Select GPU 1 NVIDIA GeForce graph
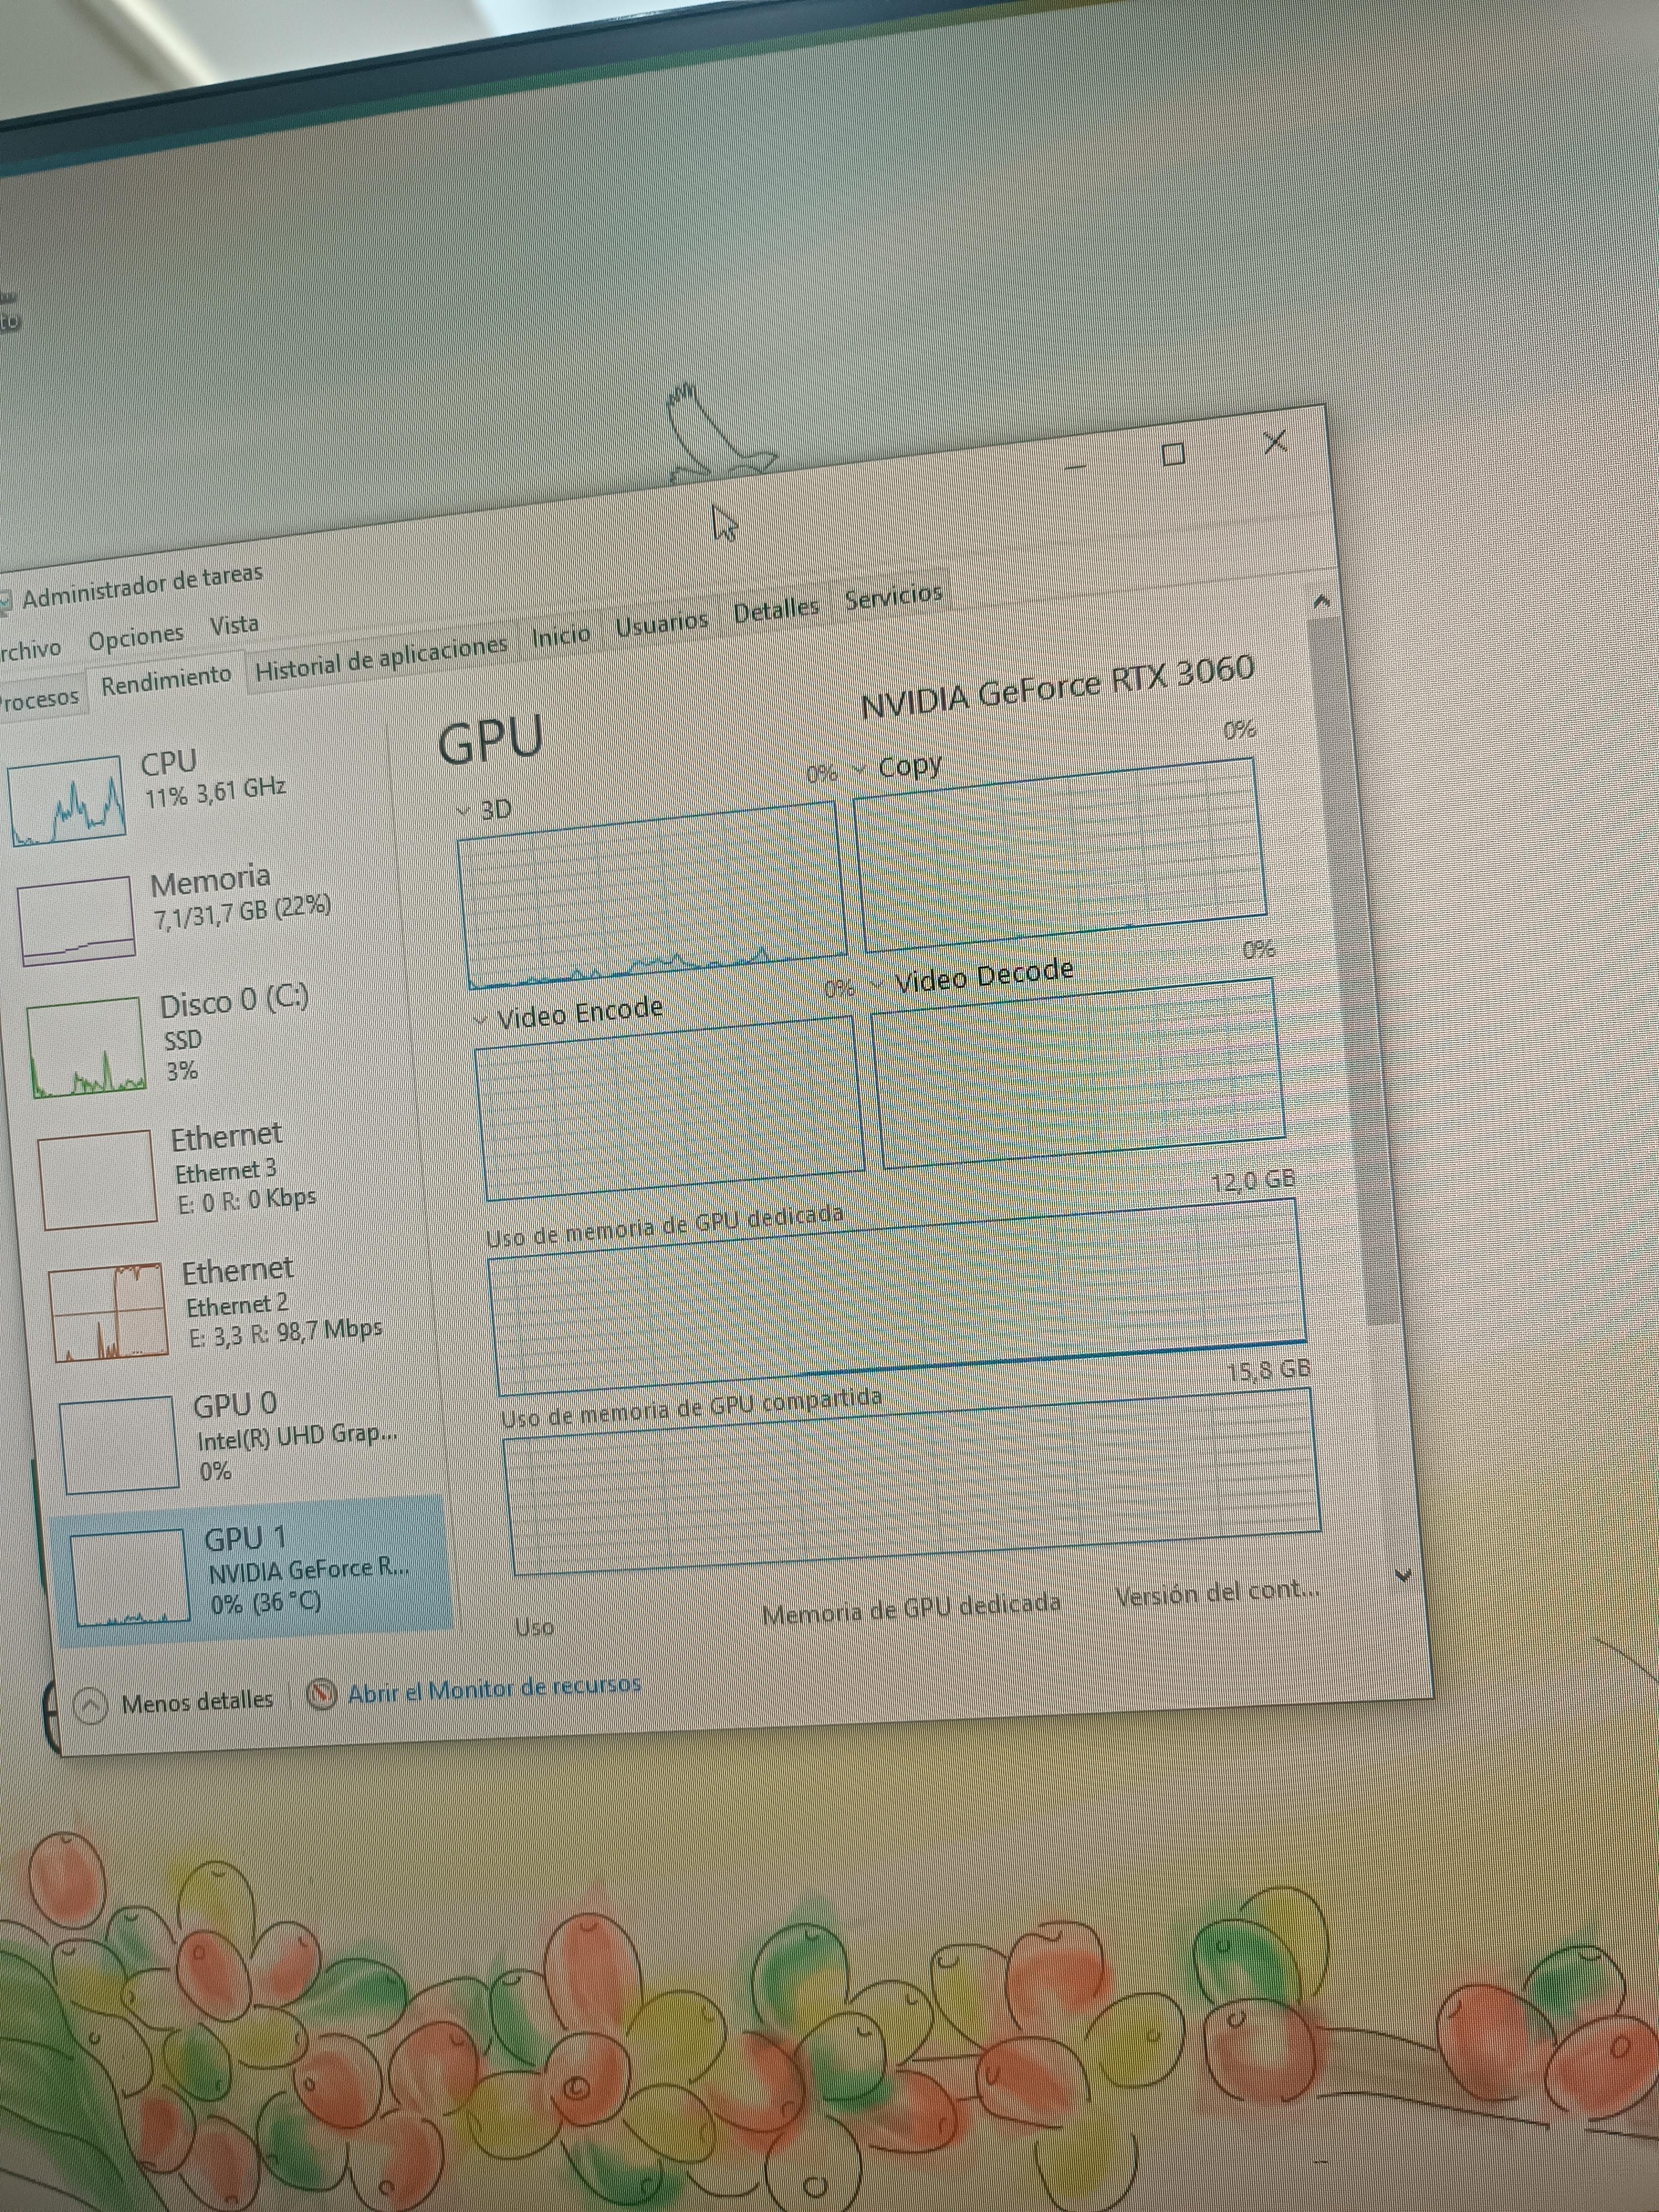Screen dimensions: 1659x2212 point(131,1577)
